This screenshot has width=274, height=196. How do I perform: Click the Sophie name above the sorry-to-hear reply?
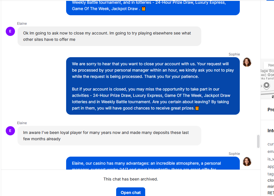(x=234, y=54)
